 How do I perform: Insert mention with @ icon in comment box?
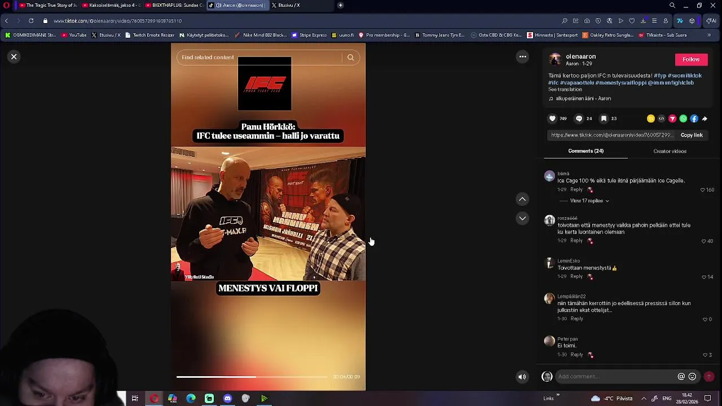tap(681, 377)
